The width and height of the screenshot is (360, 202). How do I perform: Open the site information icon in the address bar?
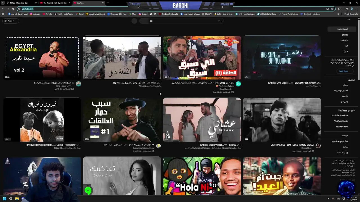pos(19,9)
